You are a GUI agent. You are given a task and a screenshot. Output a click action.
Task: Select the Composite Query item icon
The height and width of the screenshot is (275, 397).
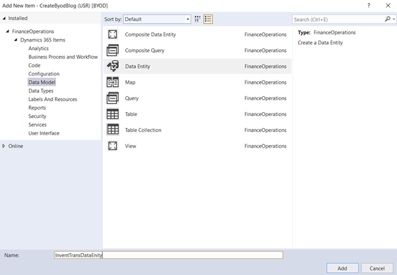(x=113, y=50)
